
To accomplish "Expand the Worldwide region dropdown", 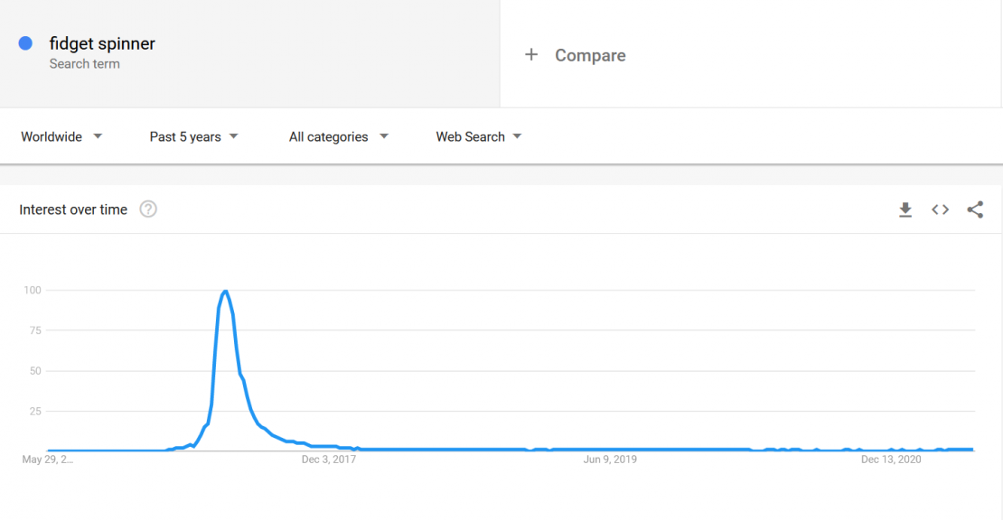I will [61, 136].
